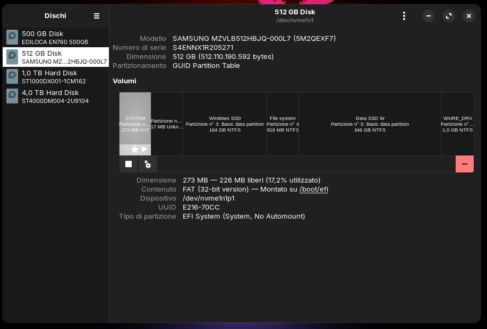Click the star icon on SYSTEM partition

pos(135,150)
